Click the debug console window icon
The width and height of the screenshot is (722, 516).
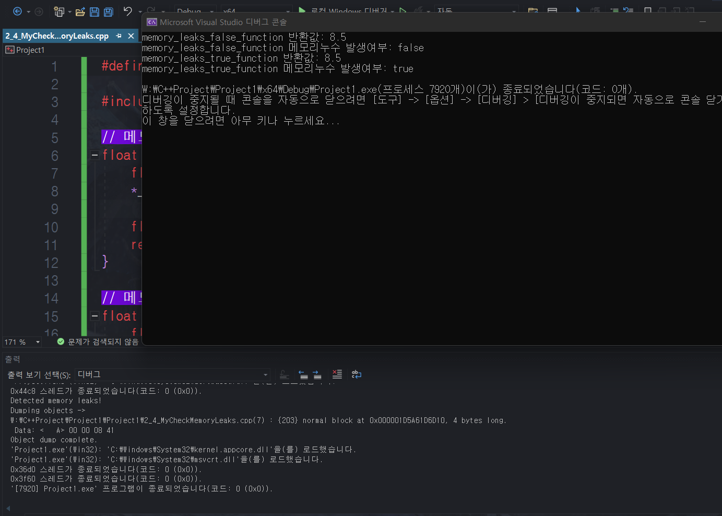click(152, 22)
